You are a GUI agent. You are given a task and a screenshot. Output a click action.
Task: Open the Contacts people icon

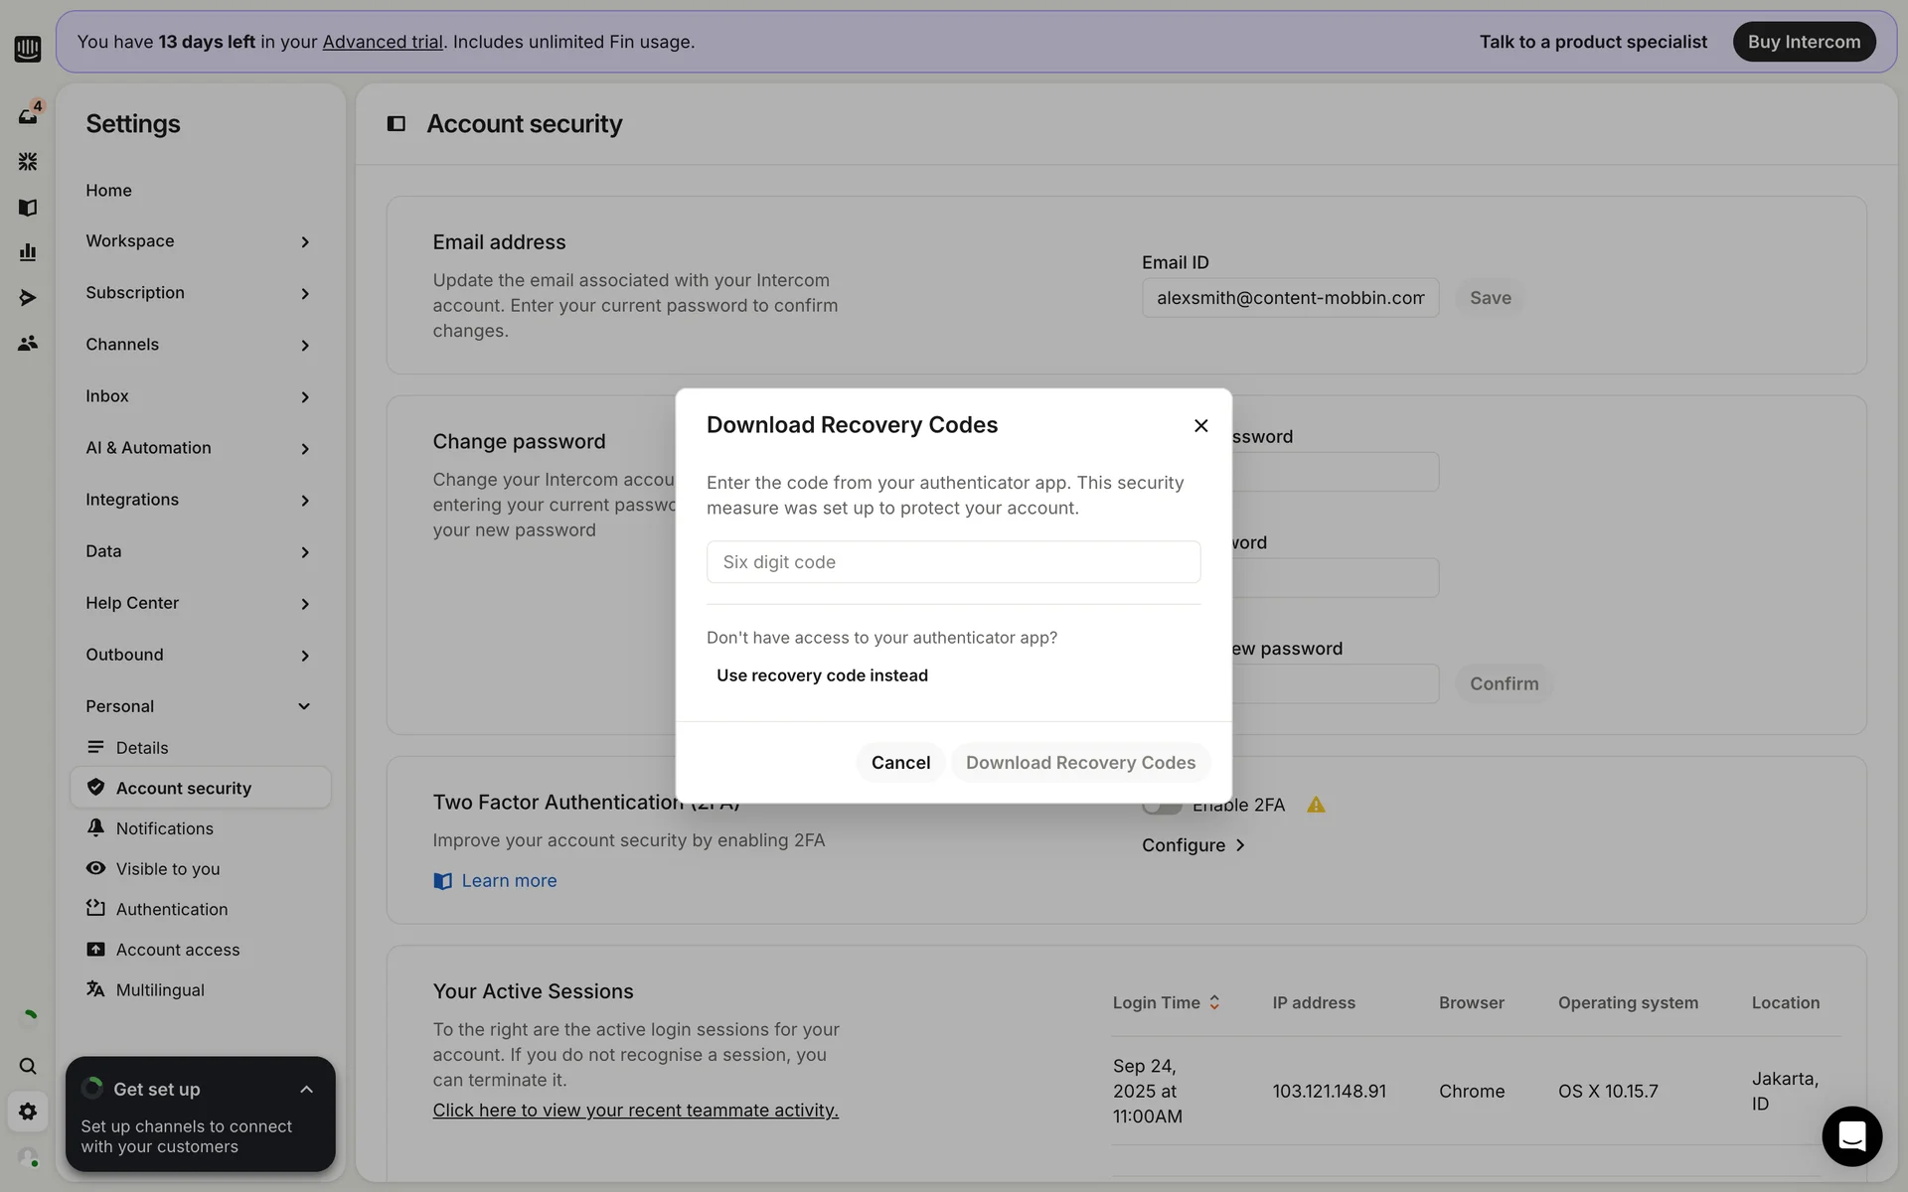(x=28, y=344)
